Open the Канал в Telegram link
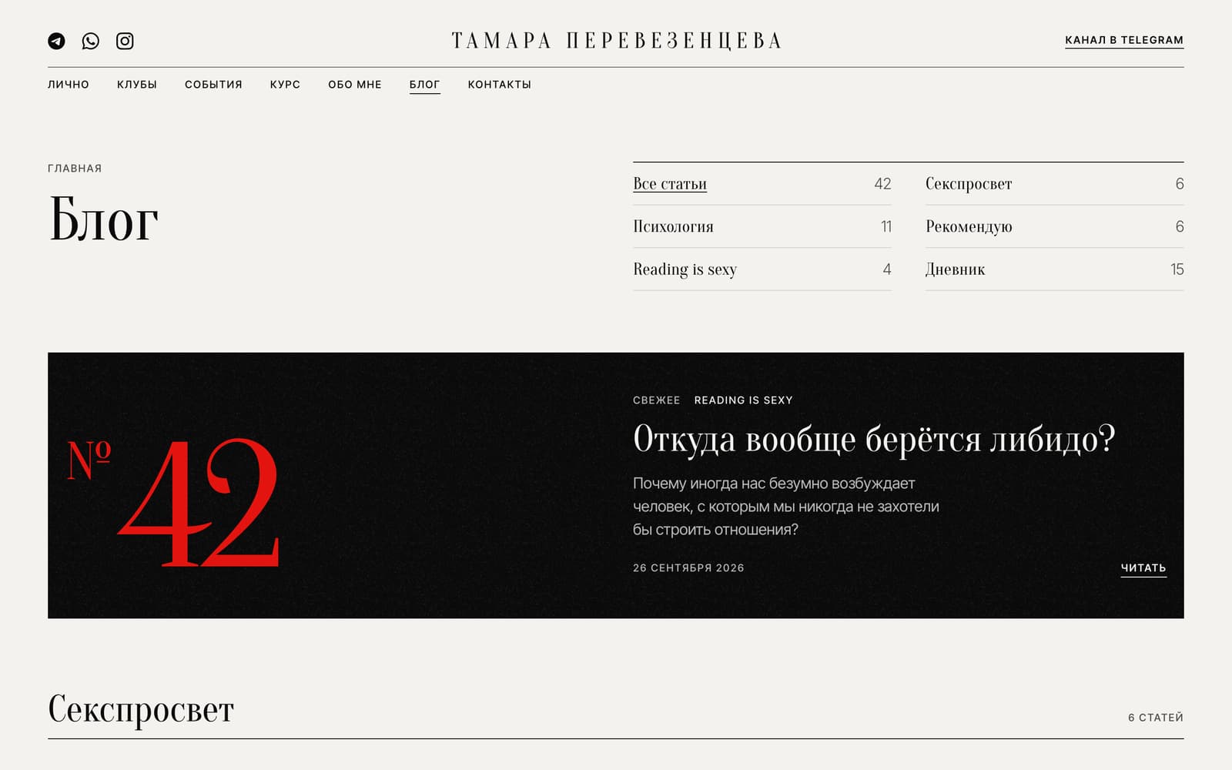Screen dimensions: 1232x770 (1124, 40)
